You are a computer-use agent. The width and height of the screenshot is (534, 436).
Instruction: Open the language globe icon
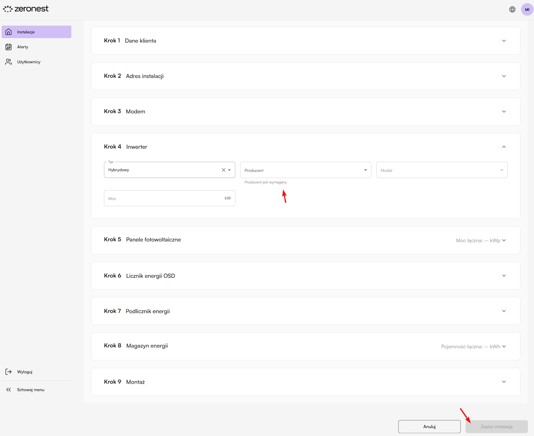coord(512,9)
